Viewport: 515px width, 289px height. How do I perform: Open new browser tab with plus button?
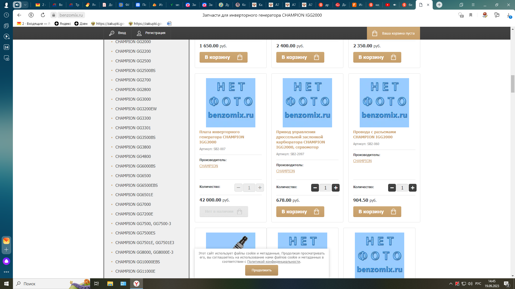click(439, 5)
